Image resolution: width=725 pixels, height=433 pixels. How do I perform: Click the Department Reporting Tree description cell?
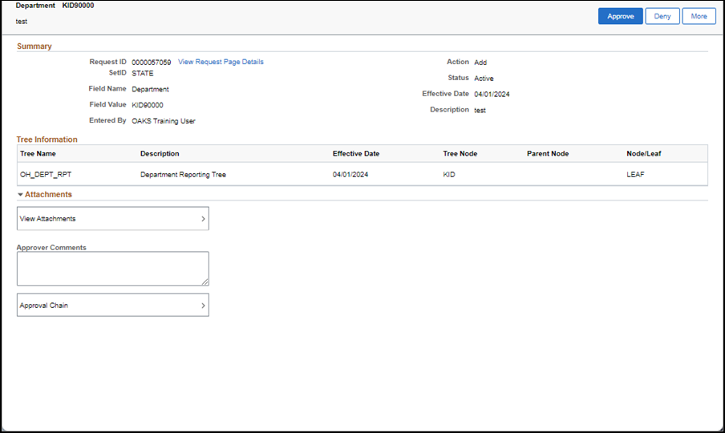pos(183,174)
